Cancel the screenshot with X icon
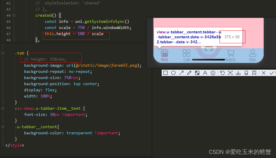Viewport: 276px width, 158px height. pyautogui.click(x=263, y=73)
